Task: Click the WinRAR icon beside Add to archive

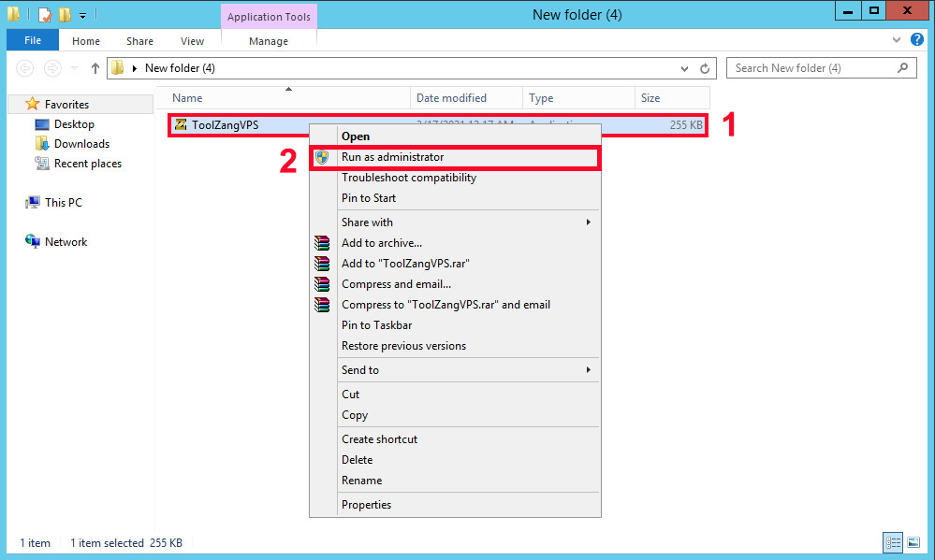Action: (323, 243)
